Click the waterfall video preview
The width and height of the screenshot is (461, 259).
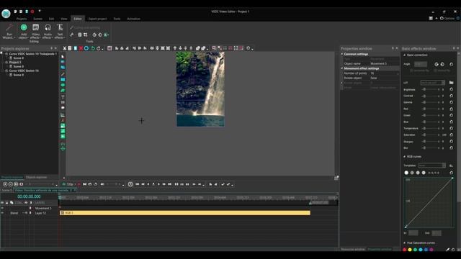click(x=200, y=89)
